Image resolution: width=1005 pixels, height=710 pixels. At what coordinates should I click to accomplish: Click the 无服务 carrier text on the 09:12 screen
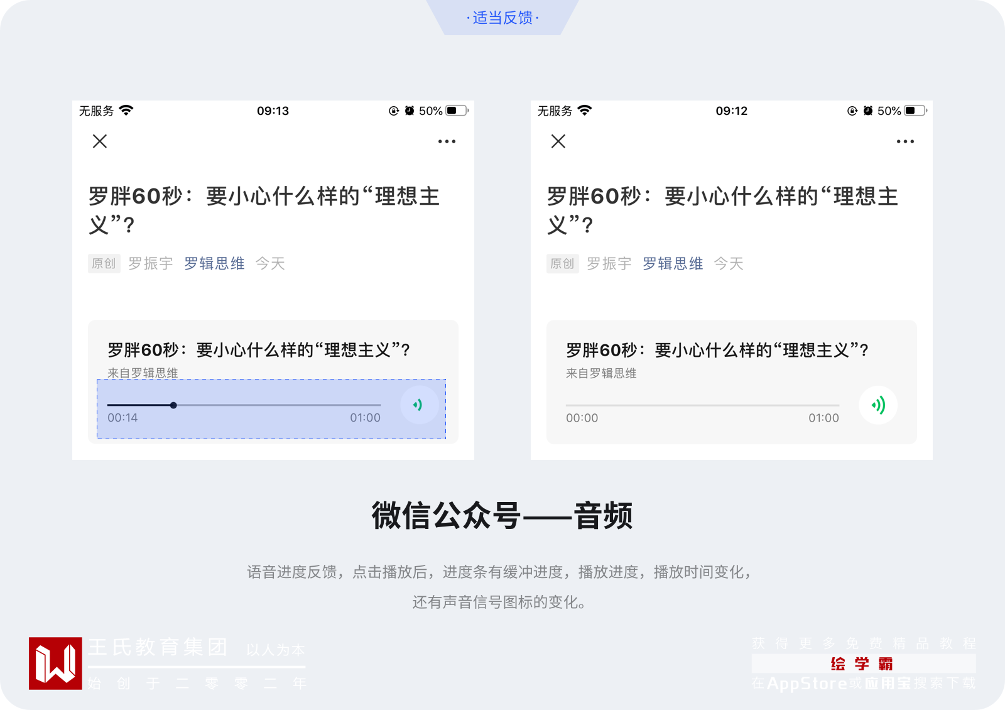click(x=555, y=111)
